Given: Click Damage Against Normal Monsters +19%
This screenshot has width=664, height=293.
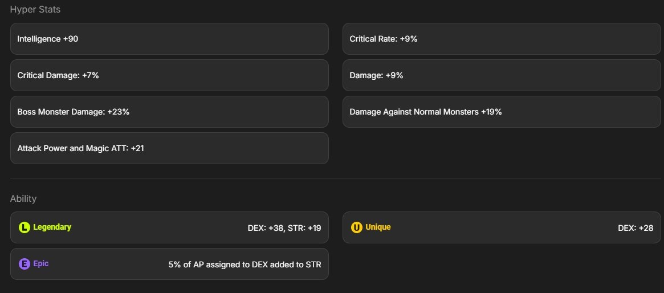Looking at the screenshot, I should pos(425,112).
